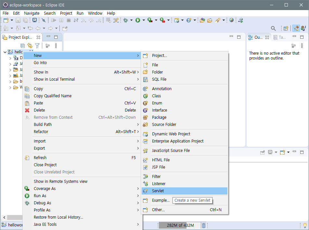
Task: Click Close Project in the context menu
Action: 82,165
